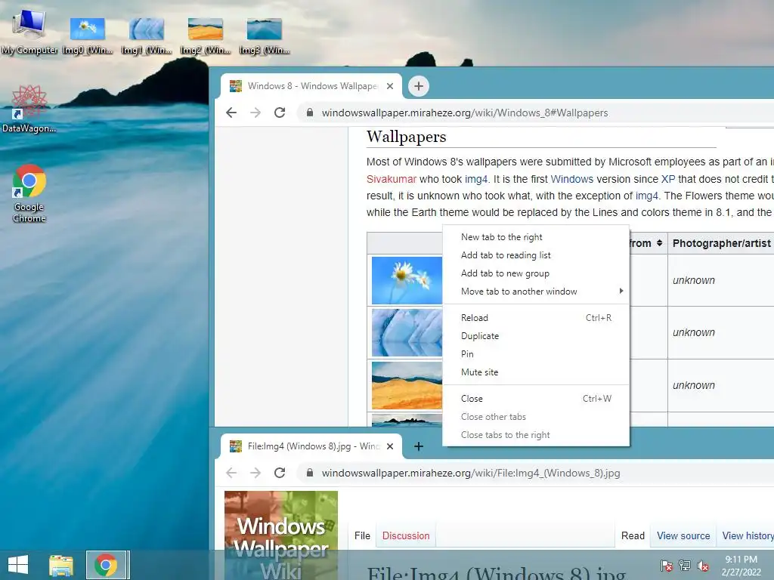
Task: Open Google Chrome desktop shortcut
Action: pyautogui.click(x=29, y=193)
